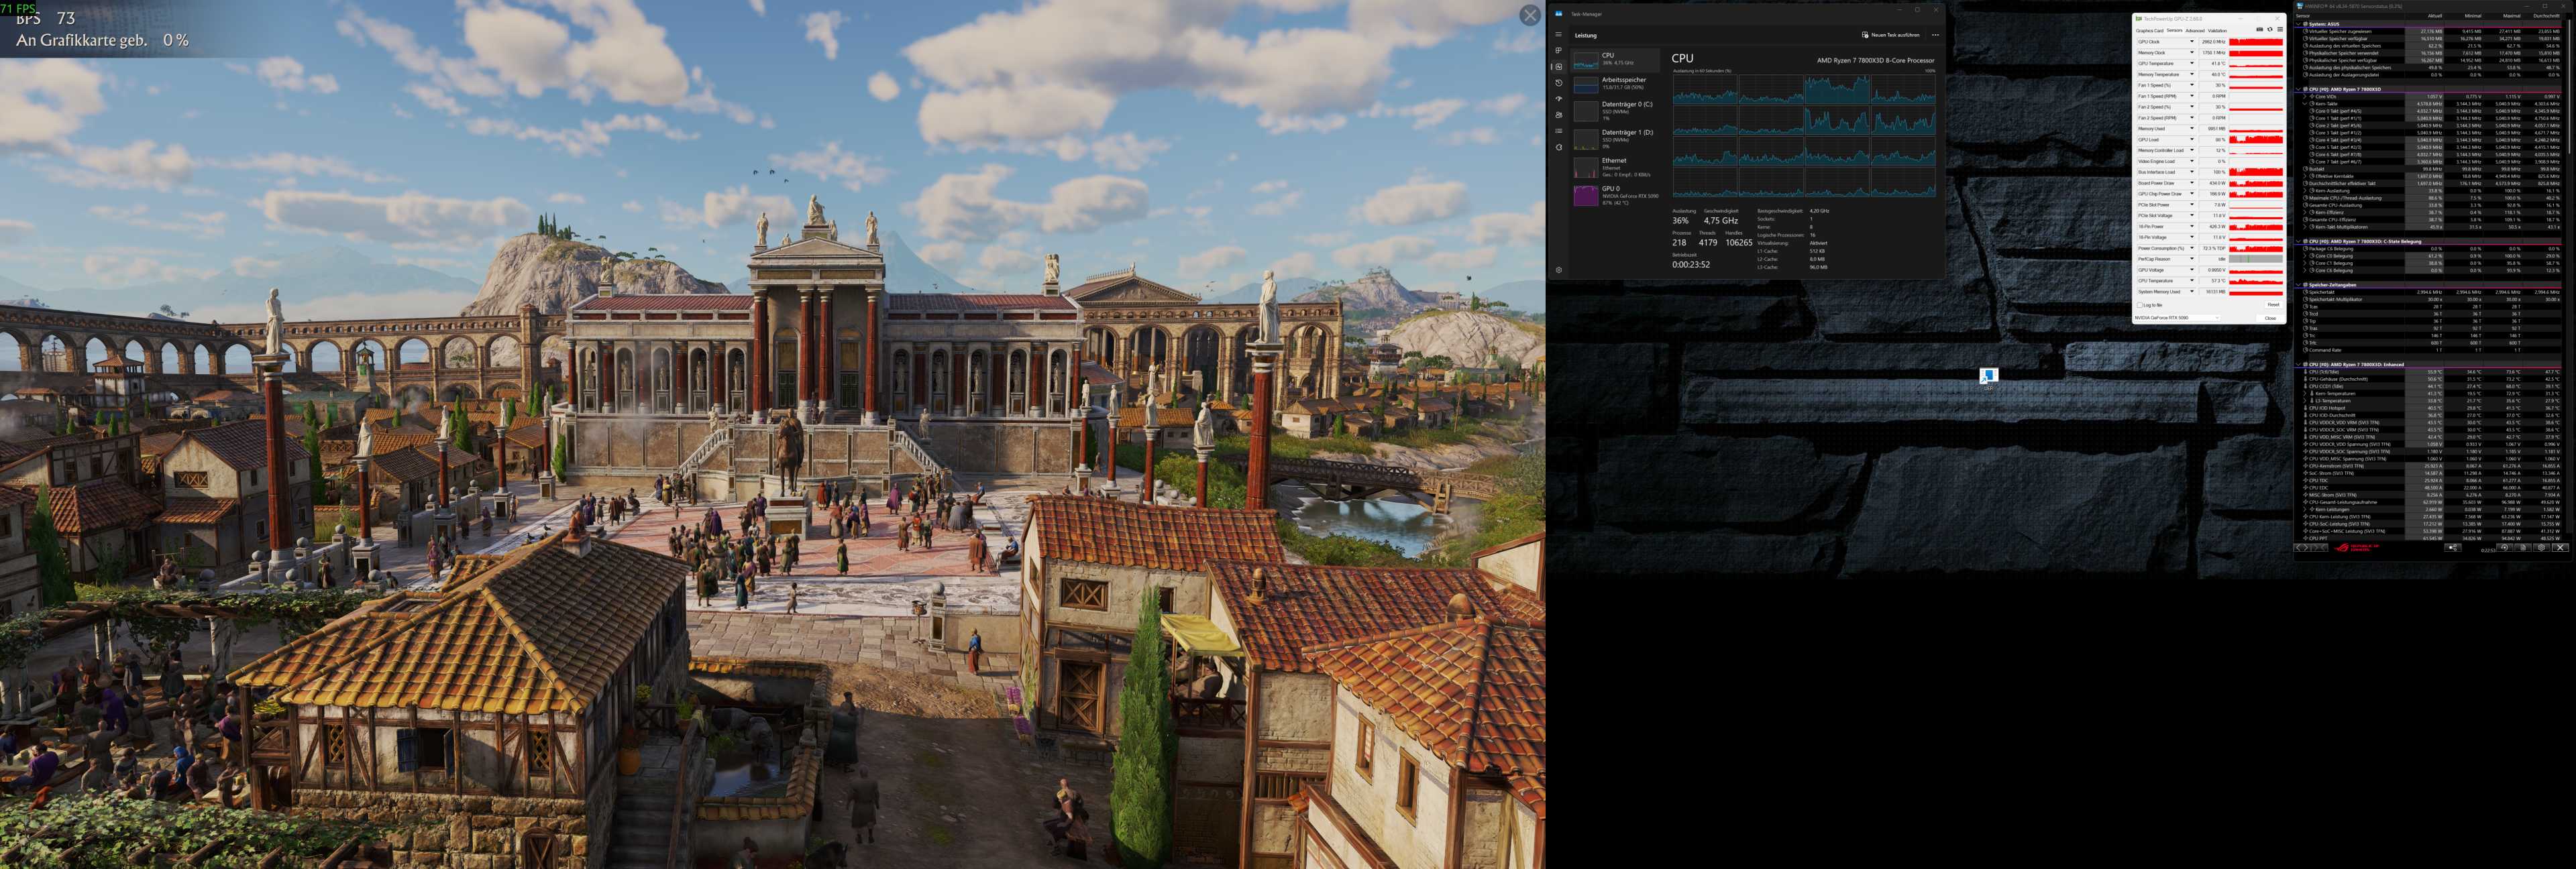The height and width of the screenshot is (869, 2576).
Task: Open App history icon in Task Manager
Action: (1558, 83)
